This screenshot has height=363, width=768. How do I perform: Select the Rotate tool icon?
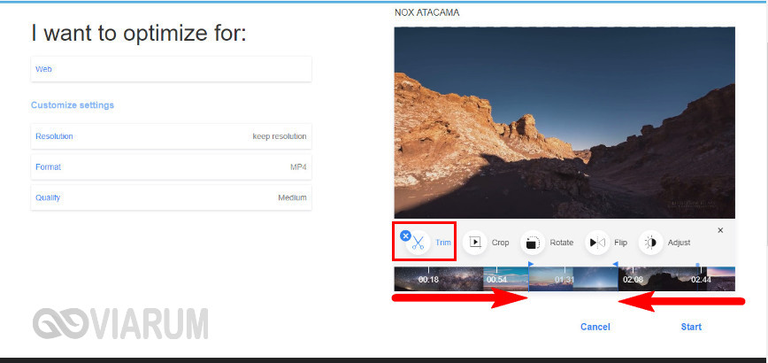click(532, 243)
